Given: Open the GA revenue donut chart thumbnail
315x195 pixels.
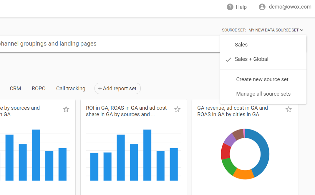Looking at the screenshot, I should (x=245, y=154).
